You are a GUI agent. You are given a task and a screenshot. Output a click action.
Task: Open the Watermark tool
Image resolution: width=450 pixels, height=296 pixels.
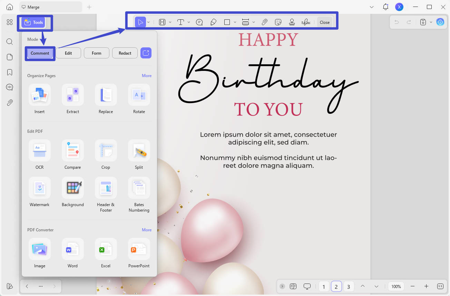[40, 192]
